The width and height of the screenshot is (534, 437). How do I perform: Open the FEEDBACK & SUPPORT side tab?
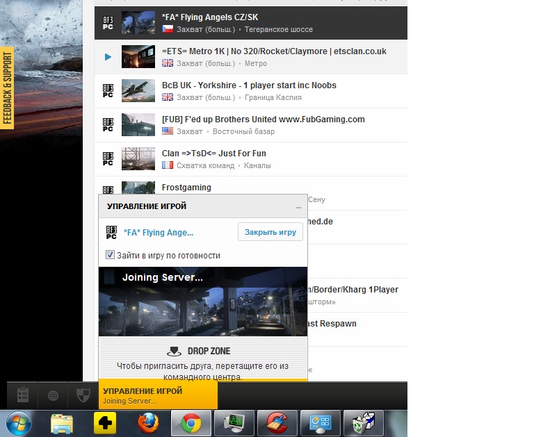[x=7, y=88]
